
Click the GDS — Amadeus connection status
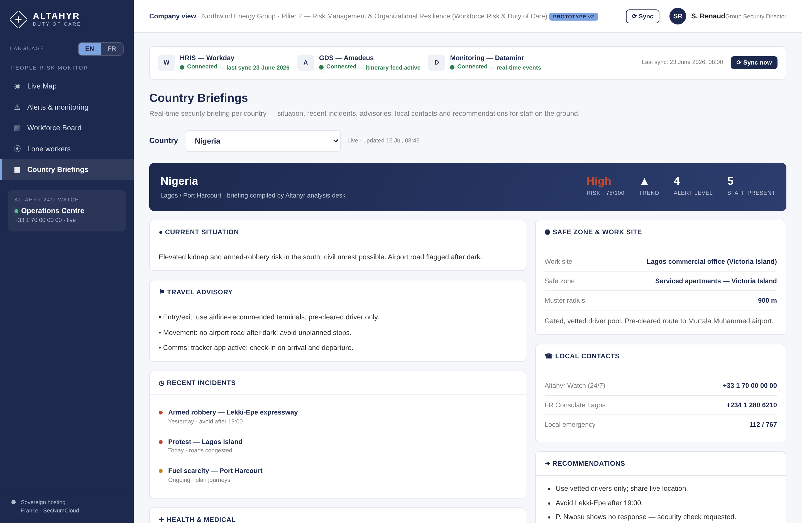point(370,67)
